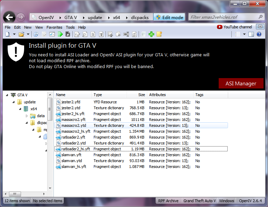Viewport: 268px width, 207px height.
Task: Click OpenIV in the breadcrumb path
Action: (46, 18)
